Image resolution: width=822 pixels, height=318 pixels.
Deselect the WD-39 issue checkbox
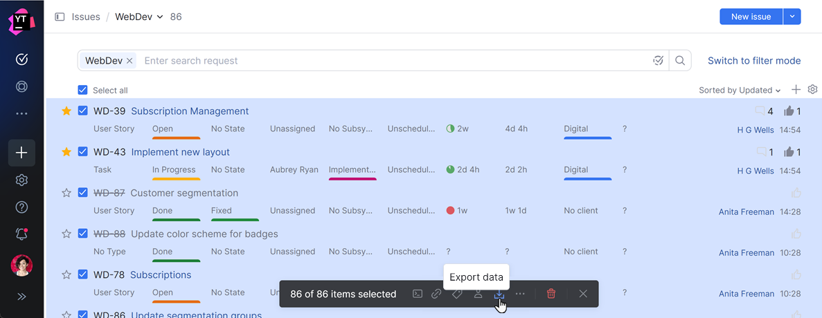coord(83,111)
